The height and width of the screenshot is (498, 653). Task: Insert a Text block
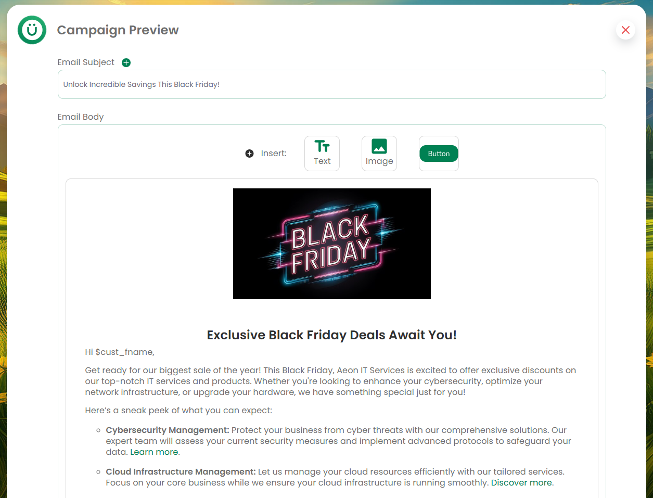[322, 154]
